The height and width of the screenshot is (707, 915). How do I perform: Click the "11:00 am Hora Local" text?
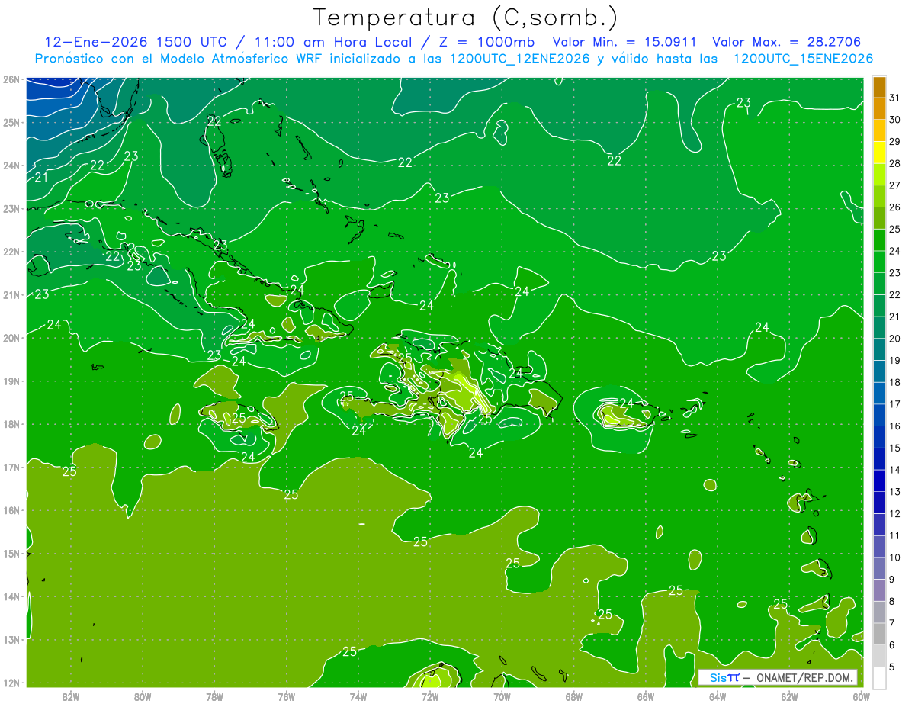pos(332,42)
